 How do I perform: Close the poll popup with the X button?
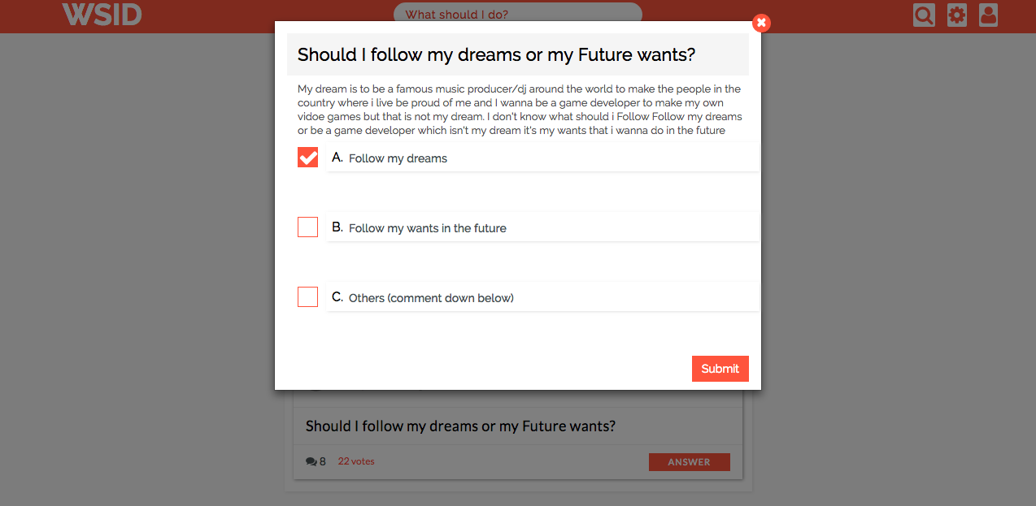760,23
